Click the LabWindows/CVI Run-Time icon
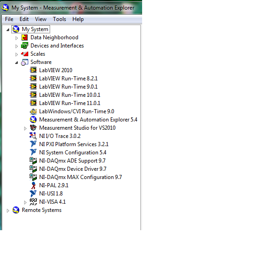Viewport: 261px width, 253px height. point(33,111)
